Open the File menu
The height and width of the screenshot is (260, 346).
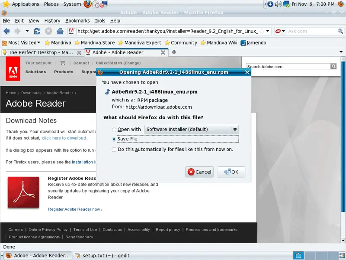(6, 20)
